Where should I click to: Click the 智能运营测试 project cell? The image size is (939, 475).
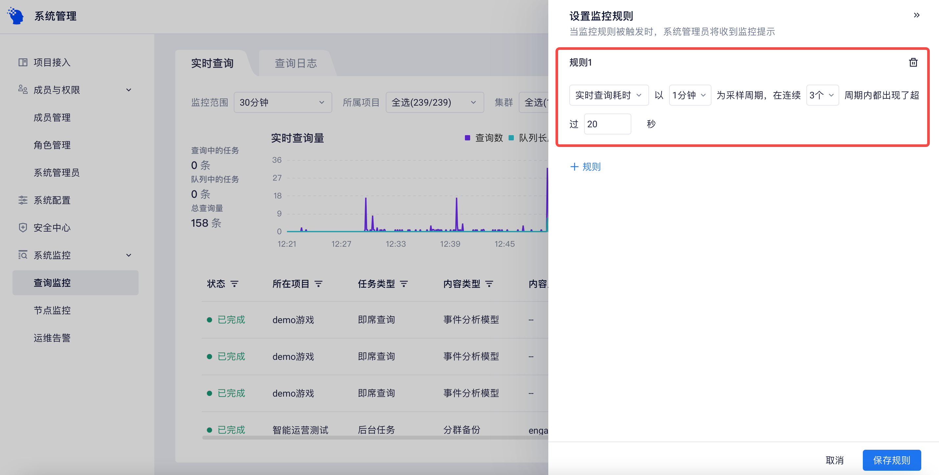click(300, 430)
